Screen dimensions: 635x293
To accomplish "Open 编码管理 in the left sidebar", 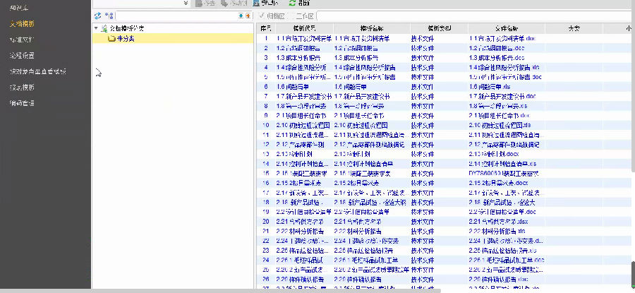I will 22,103.
